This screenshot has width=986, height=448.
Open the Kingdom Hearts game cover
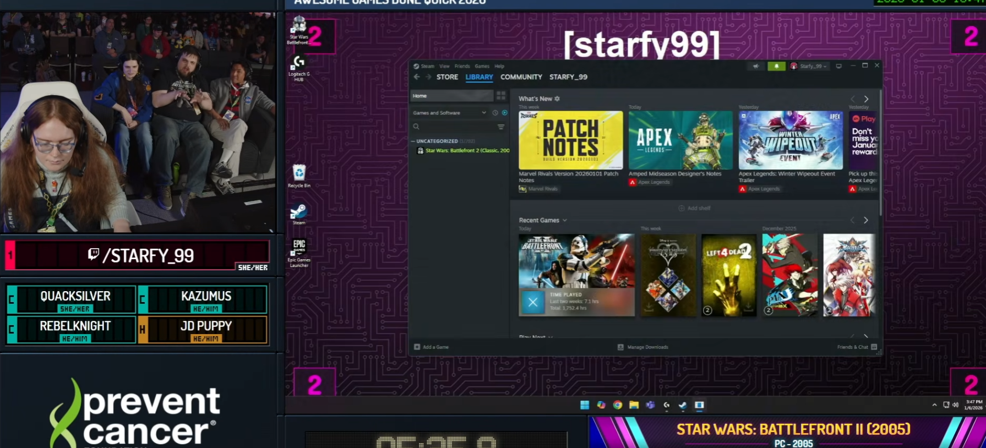(x=668, y=275)
